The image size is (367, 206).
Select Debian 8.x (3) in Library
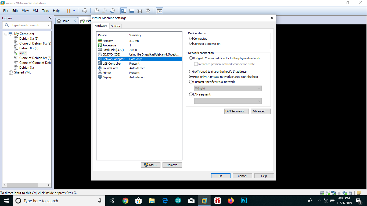(x=29, y=48)
